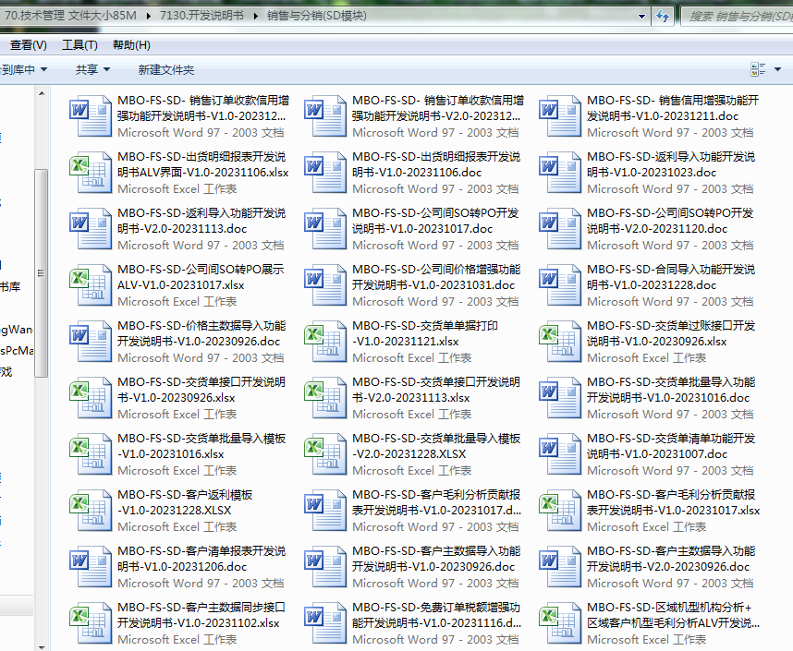Image resolution: width=793 pixels, height=651 pixels.
Task: Click the refresh button beside the address bar
Action: pos(663,16)
